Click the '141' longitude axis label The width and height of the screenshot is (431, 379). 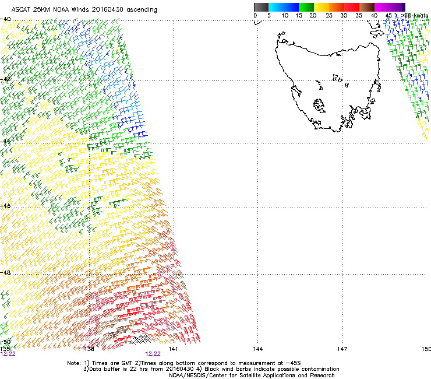pyautogui.click(x=173, y=349)
